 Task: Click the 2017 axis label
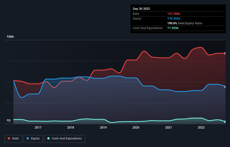coord(38,127)
